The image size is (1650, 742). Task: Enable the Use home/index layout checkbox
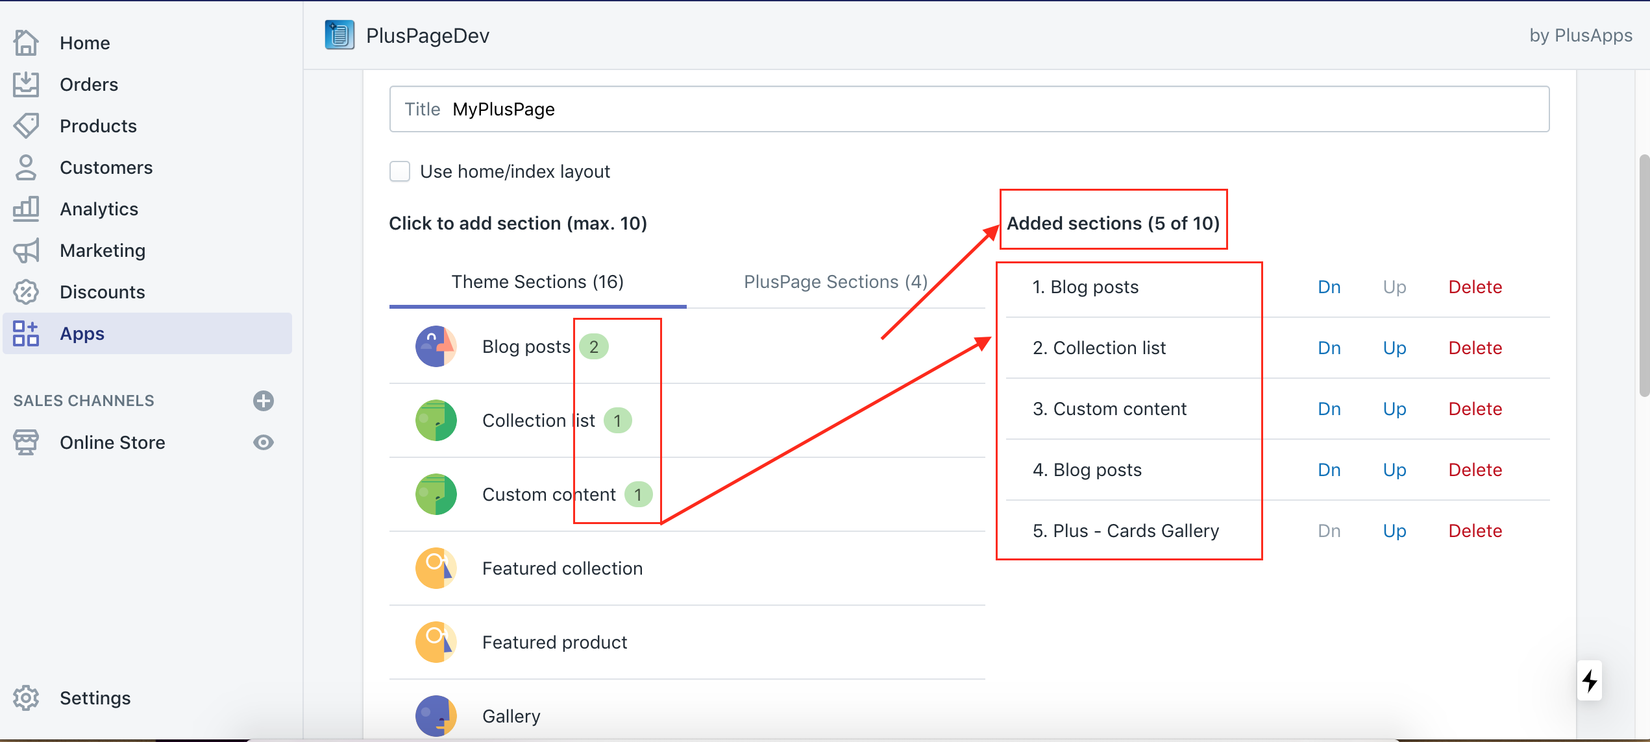[x=400, y=171]
